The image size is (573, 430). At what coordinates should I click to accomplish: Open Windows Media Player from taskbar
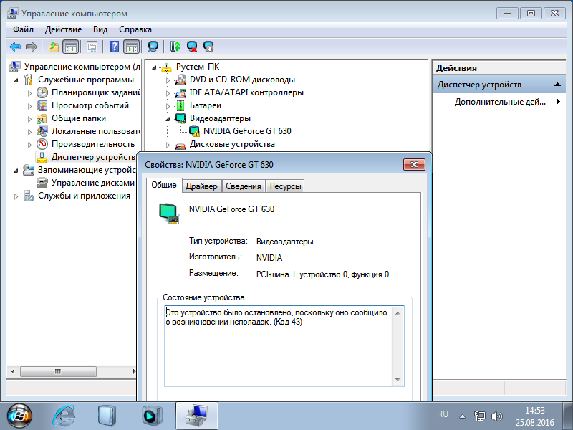[x=152, y=416]
